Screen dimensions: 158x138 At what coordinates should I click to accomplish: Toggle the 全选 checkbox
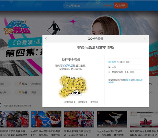(110, 67)
